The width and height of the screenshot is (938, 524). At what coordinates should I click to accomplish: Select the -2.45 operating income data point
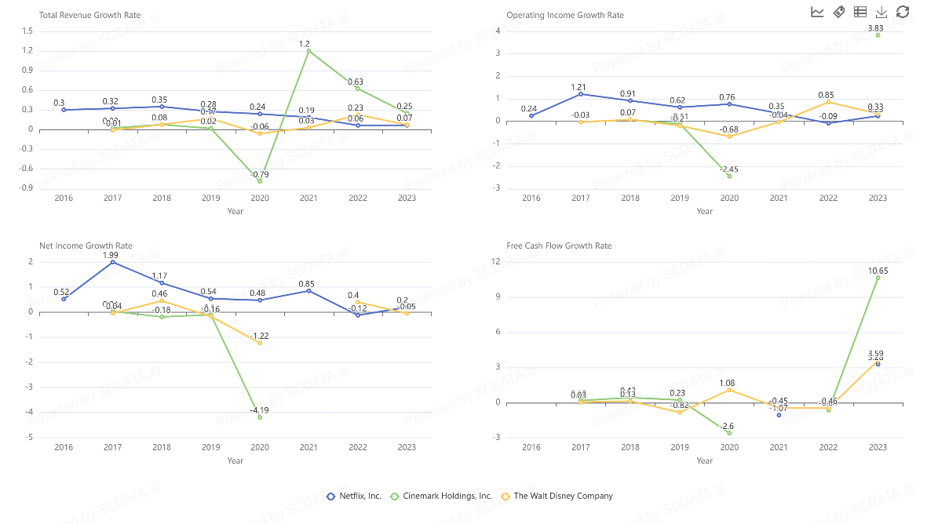729,176
